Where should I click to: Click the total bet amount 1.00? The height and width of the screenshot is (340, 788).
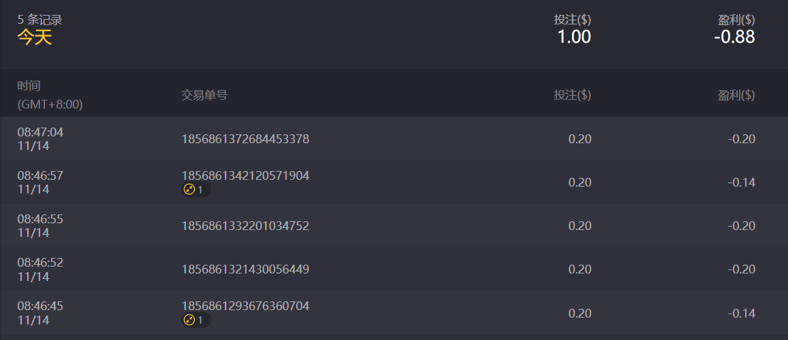[x=574, y=37]
